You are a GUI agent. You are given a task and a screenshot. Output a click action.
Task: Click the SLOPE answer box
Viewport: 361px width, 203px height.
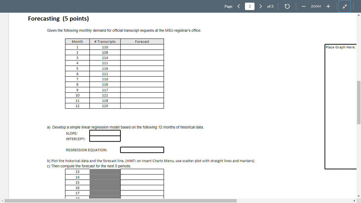pyautogui.click(x=105, y=133)
